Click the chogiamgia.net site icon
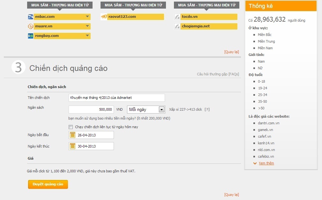Viewport: 322px width, 200px height. point(177,26)
